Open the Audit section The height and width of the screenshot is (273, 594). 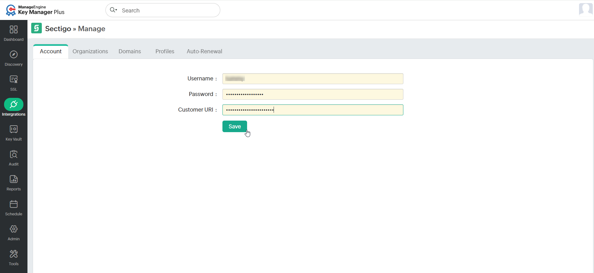tap(14, 158)
